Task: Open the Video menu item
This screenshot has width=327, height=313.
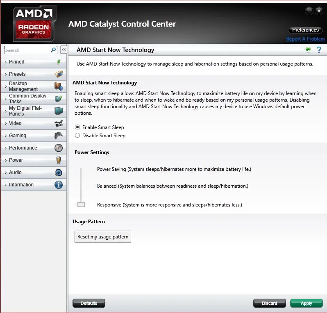Action: 34,123
